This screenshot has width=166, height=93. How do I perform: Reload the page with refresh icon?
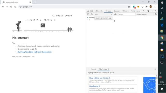11,7
